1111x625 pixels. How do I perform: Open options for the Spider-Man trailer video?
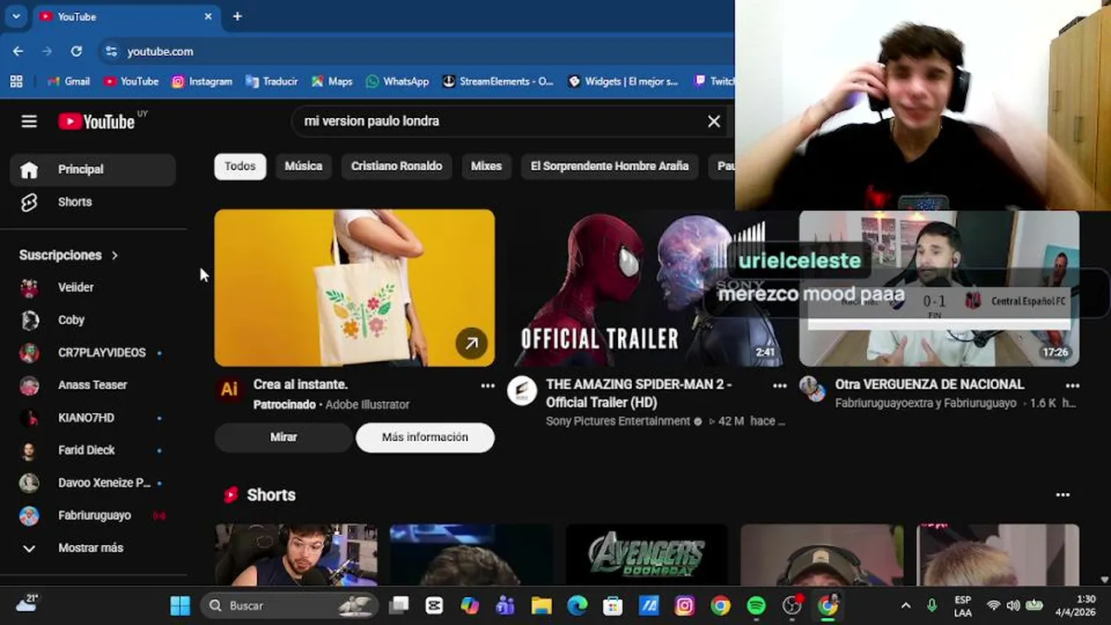coord(779,386)
